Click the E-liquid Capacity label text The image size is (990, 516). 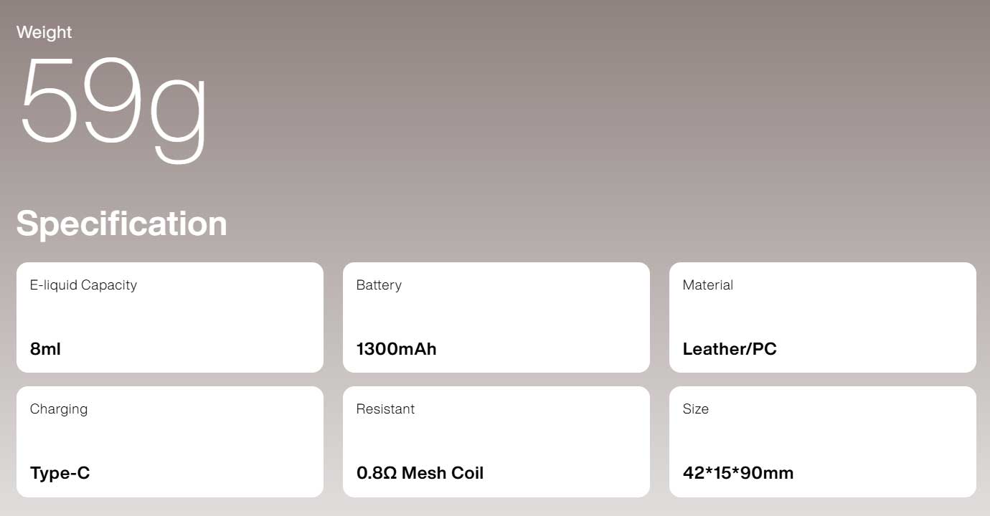coord(83,285)
